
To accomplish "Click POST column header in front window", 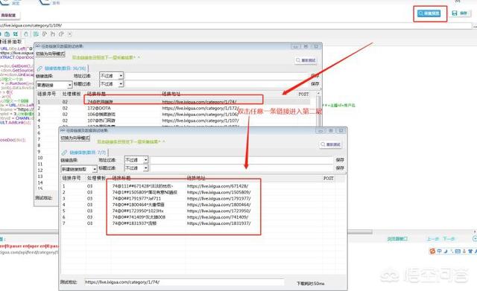I will [328, 179].
